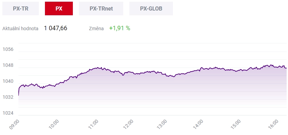The height and width of the screenshot is (135, 288).
Task: Click the 16:00 time axis label
Action: (x=273, y=124)
